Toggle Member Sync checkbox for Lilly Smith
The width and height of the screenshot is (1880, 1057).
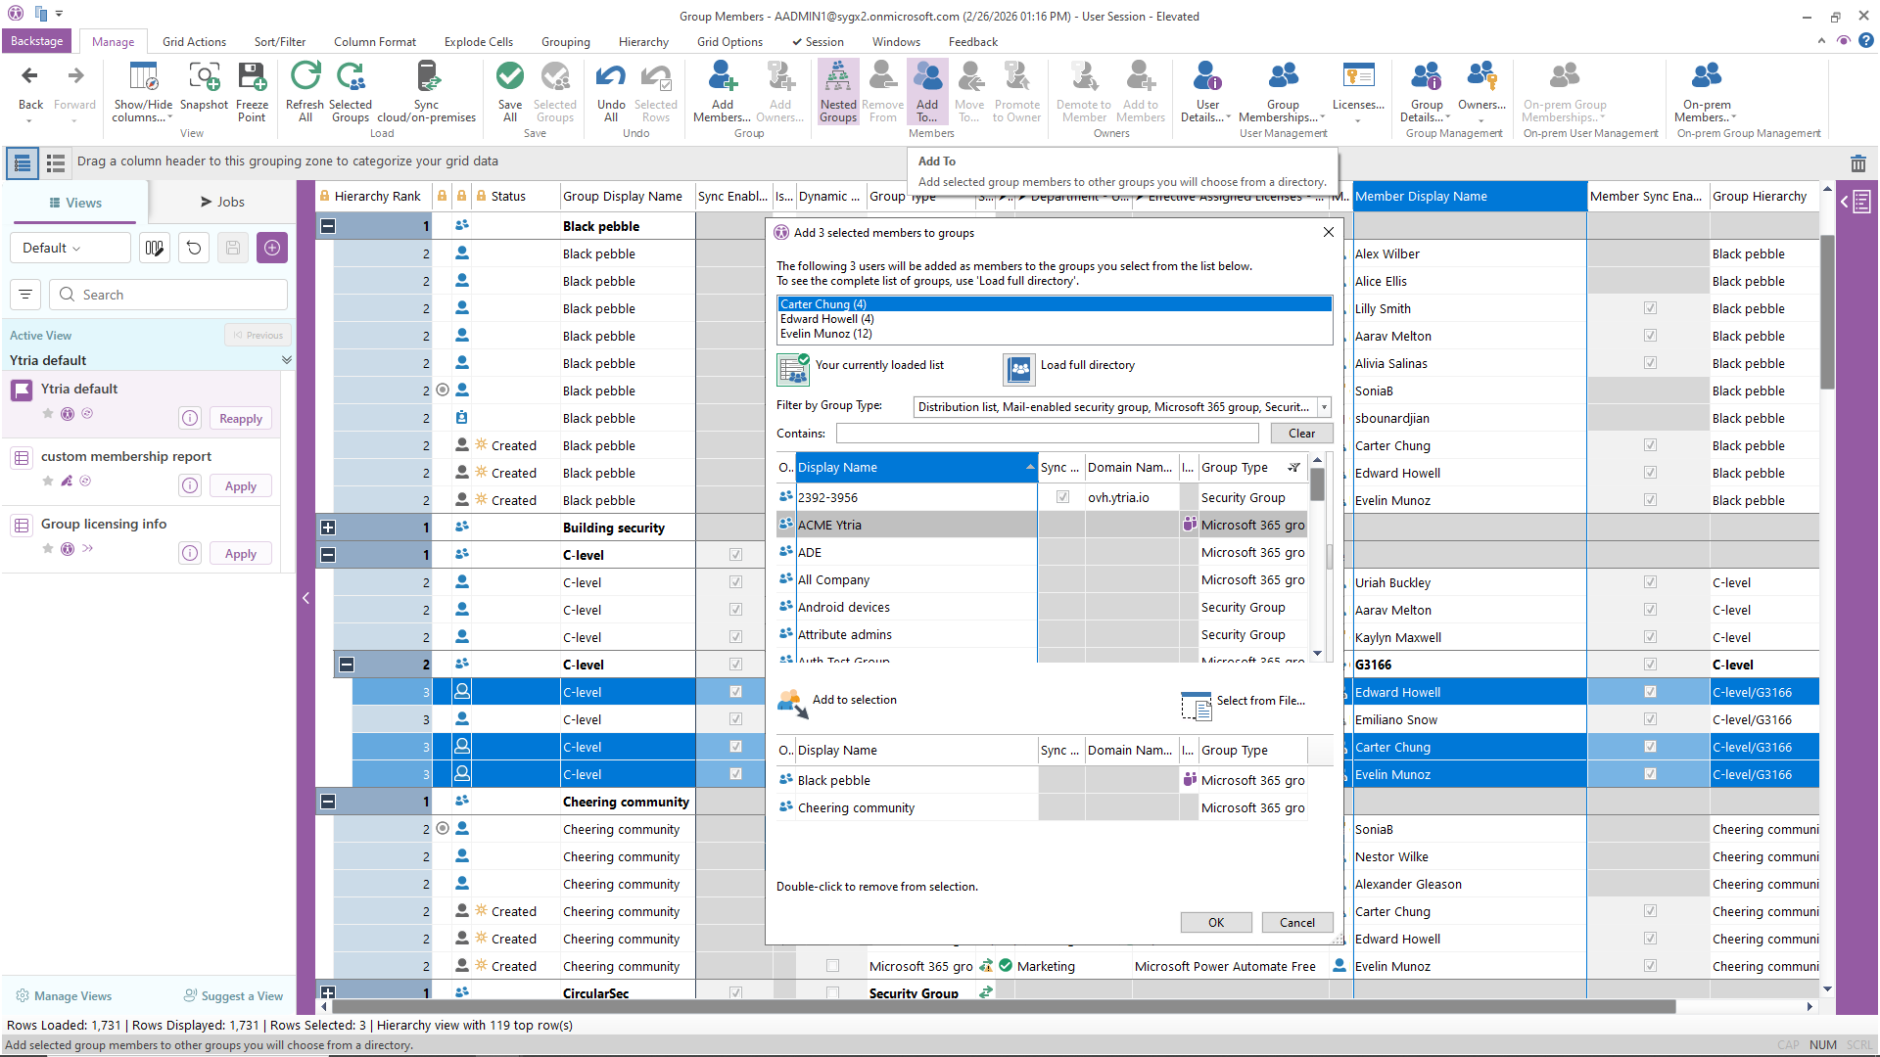(1650, 308)
